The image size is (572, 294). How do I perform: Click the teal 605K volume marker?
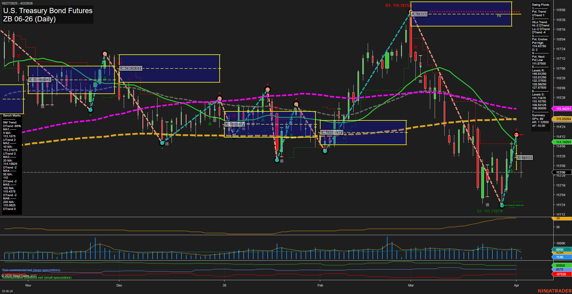click(561, 250)
